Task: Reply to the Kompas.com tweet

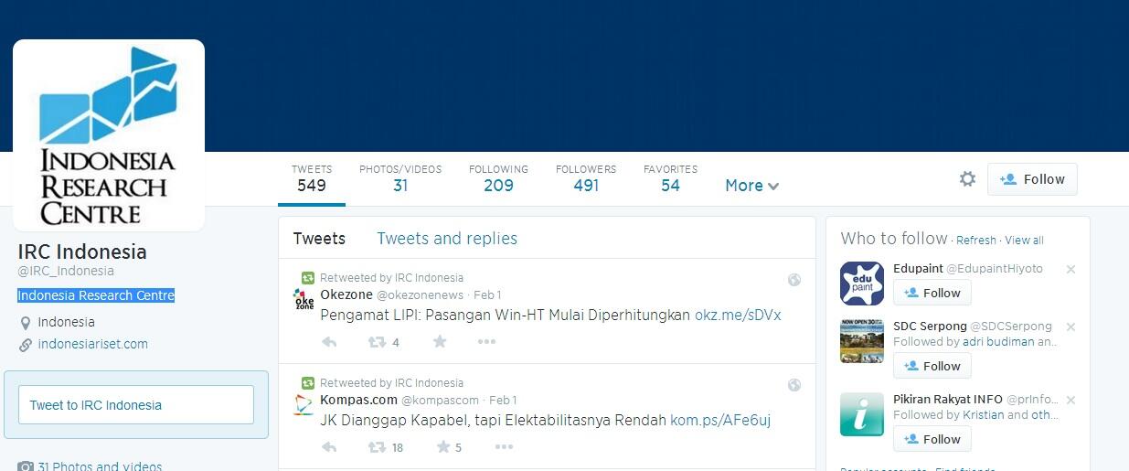Action: pyautogui.click(x=329, y=447)
